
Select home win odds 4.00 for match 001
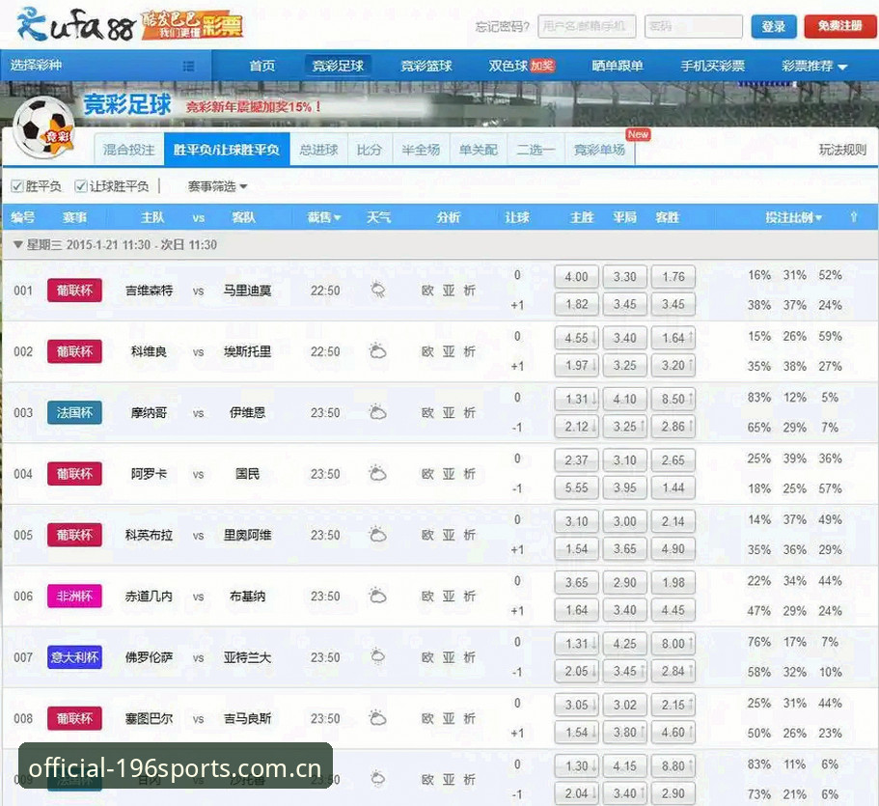coord(576,276)
